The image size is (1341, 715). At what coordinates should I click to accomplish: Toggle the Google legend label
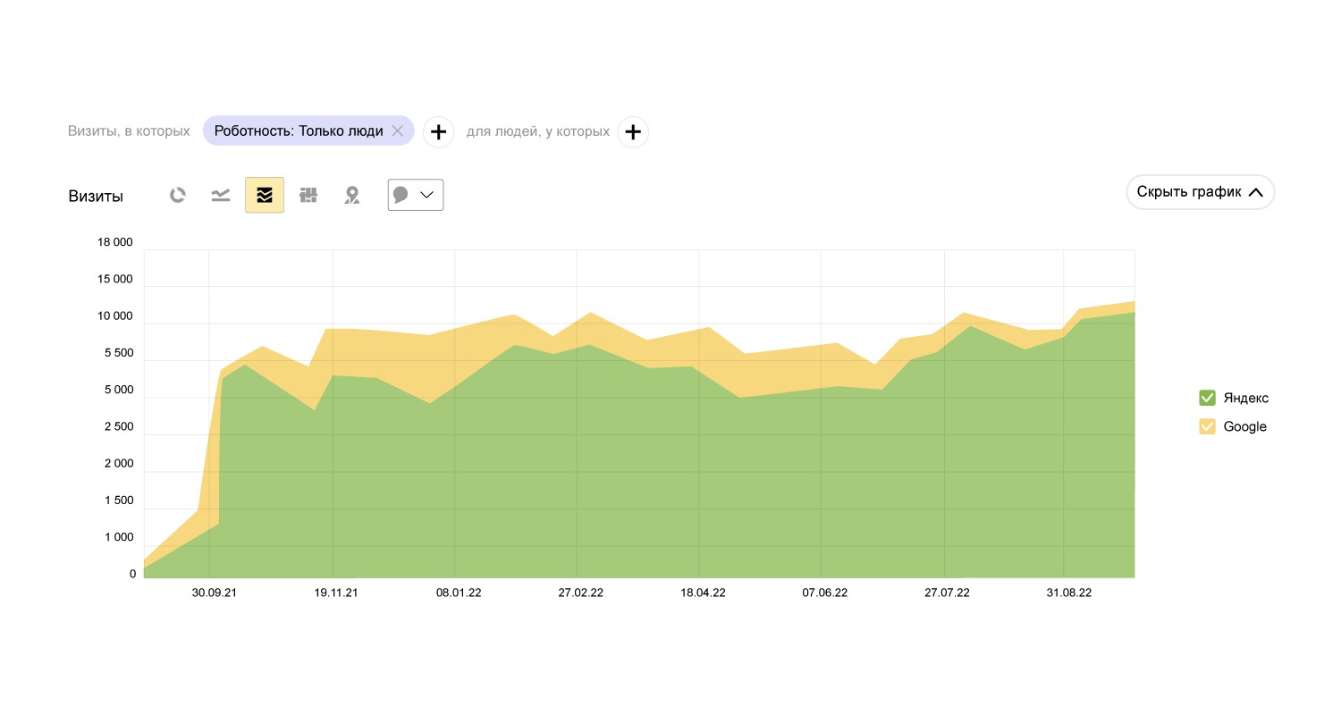[x=1244, y=426]
